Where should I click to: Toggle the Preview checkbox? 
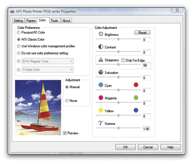(x=65, y=133)
